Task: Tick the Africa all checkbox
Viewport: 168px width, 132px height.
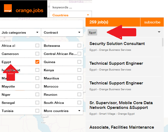Action: 37,45
